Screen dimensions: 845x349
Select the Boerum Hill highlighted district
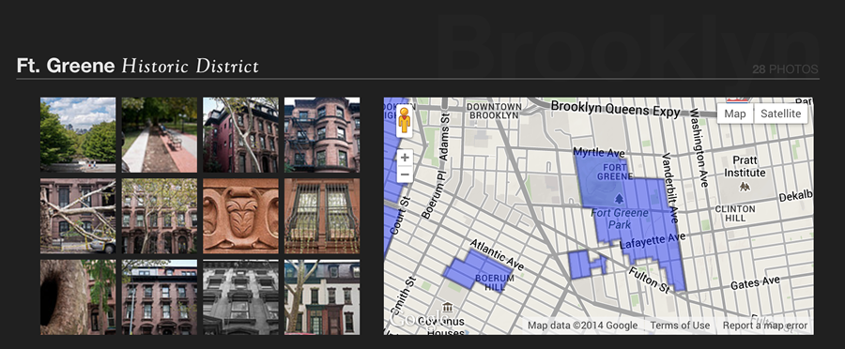(x=479, y=270)
